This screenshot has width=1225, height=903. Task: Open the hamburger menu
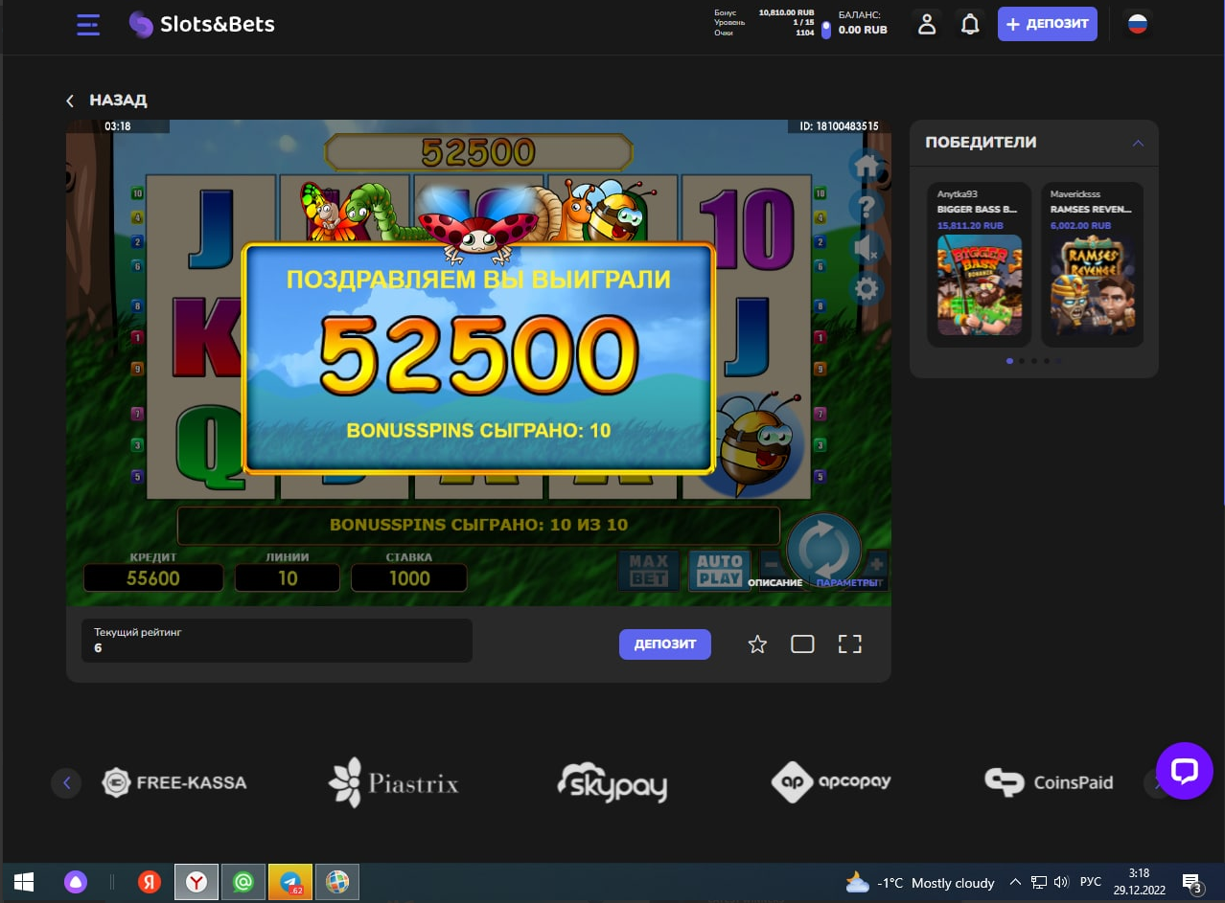coord(88,25)
